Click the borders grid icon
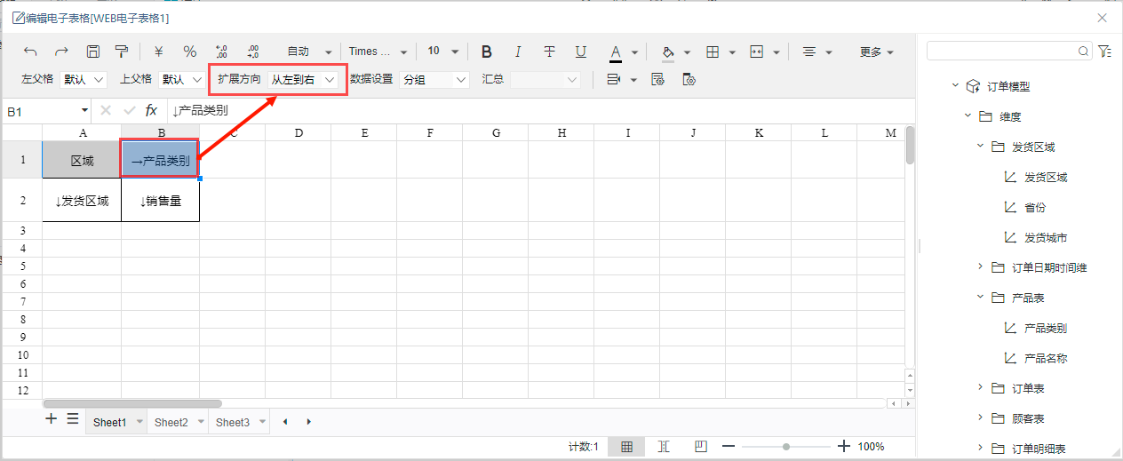 [713, 52]
